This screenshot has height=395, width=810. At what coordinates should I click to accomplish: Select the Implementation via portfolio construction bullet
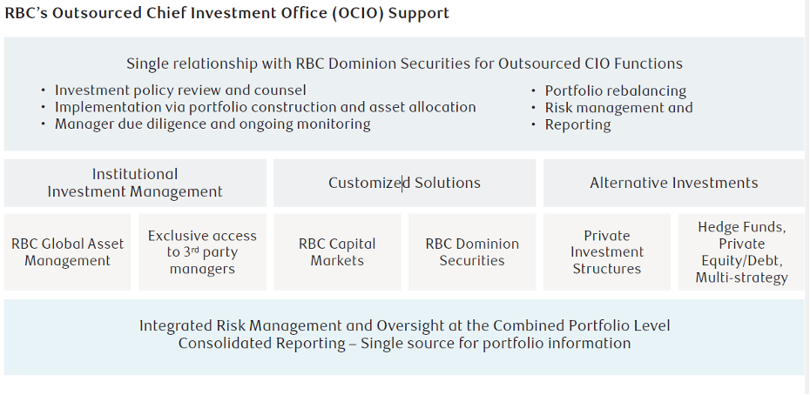pyautogui.click(x=265, y=107)
